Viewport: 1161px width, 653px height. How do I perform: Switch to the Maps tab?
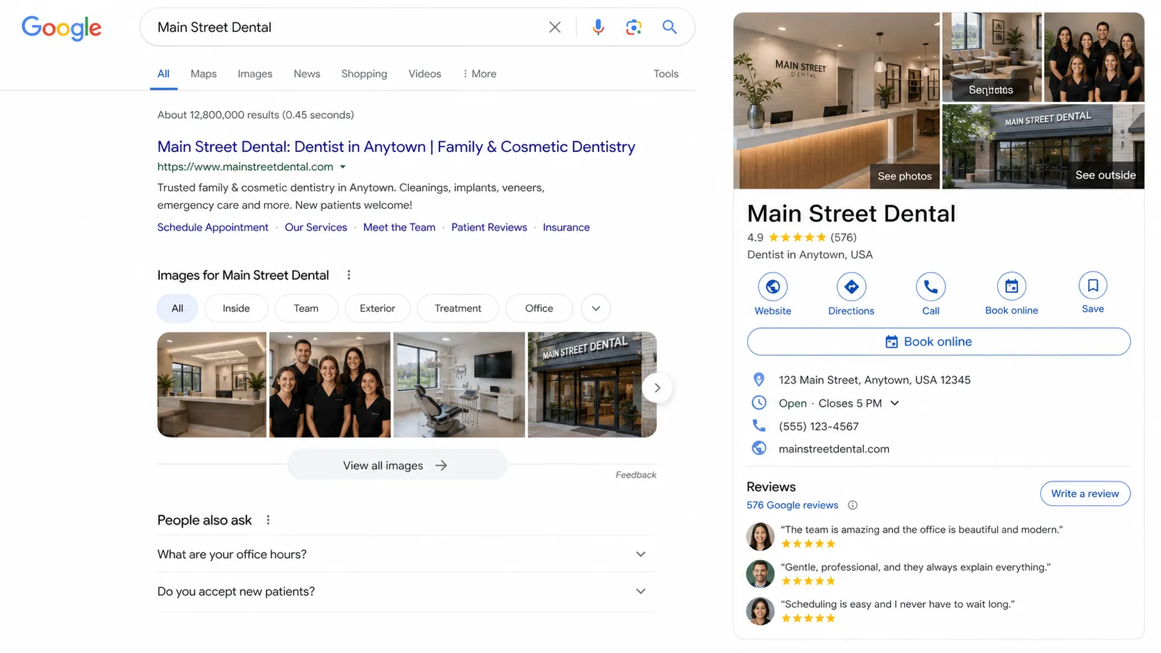tap(203, 74)
